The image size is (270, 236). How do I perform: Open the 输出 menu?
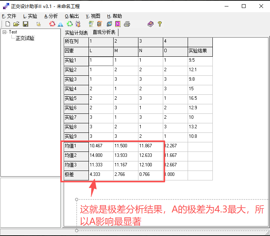coord(72,16)
